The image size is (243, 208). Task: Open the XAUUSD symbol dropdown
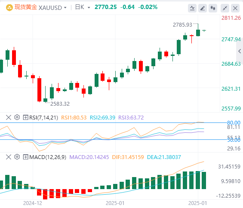pos(65,8)
